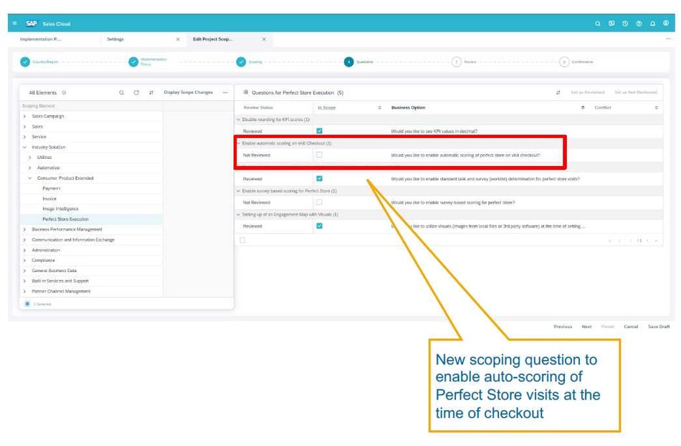This screenshot has width=681, height=446.
Task: Click the SAP logo
Action: 32,24
